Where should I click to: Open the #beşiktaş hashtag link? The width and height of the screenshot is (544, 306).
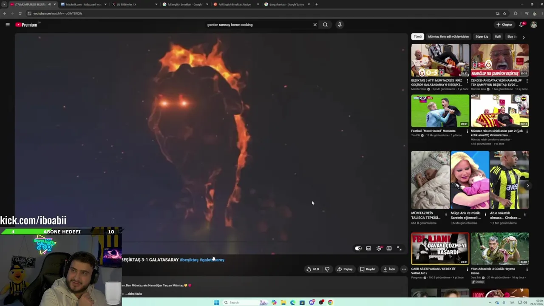[189, 260]
